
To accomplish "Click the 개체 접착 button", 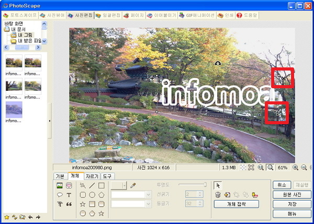I will (x=237, y=204).
